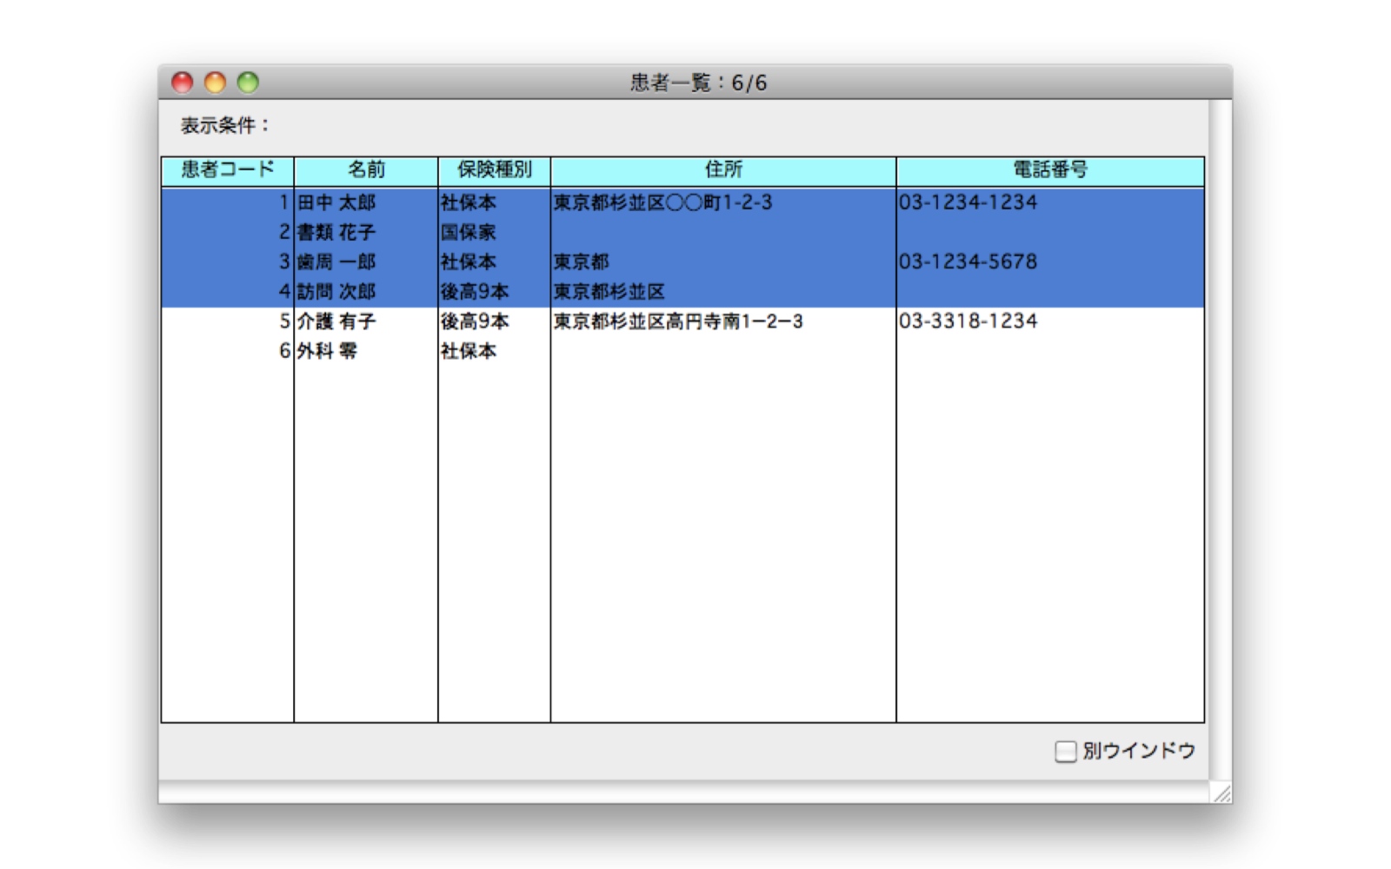
Task: Select patient 介護 有子 row
Action: (x=336, y=322)
